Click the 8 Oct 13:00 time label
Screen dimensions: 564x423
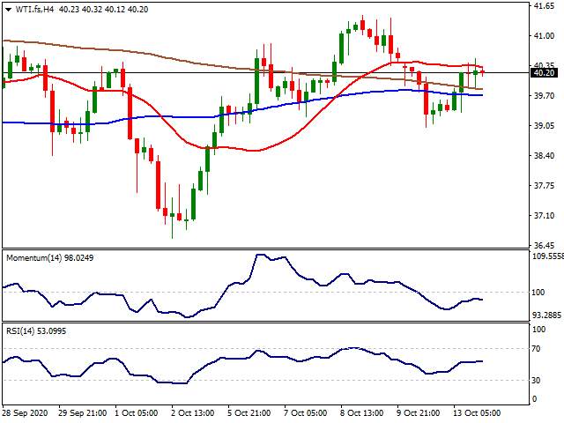[x=361, y=413]
